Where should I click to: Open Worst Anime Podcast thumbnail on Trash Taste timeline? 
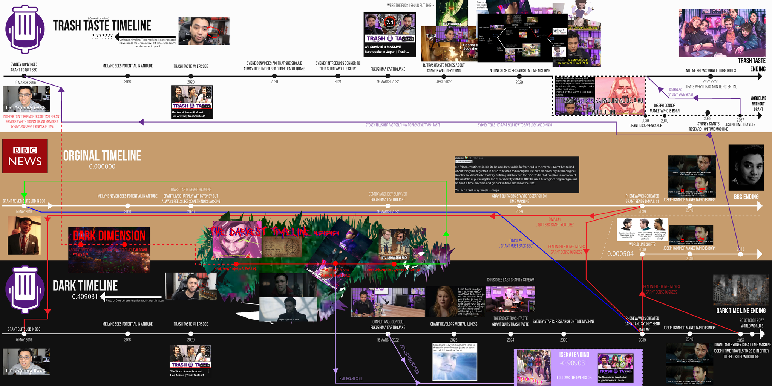192,102
